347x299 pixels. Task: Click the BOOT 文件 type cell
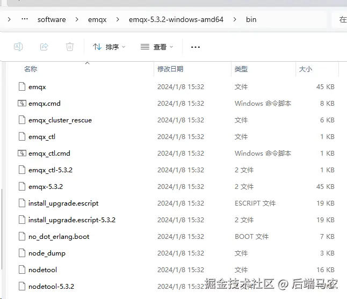point(251,236)
